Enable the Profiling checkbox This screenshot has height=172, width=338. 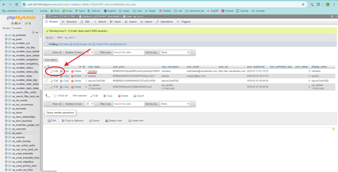click(x=46, y=44)
